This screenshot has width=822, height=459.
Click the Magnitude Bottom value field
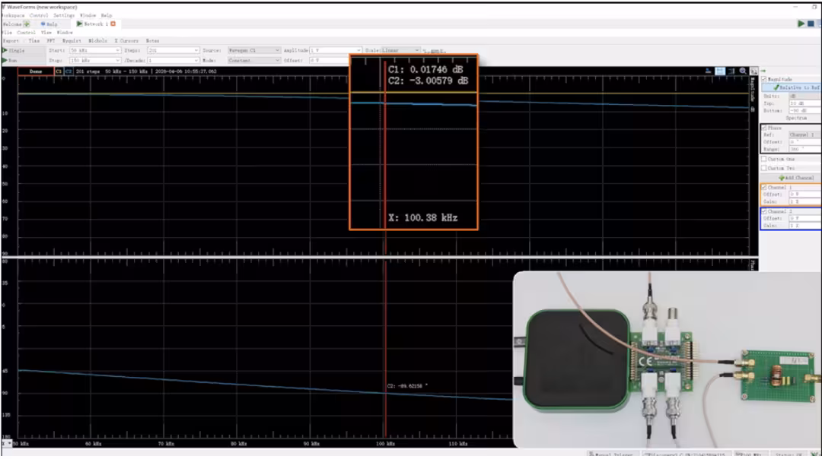click(804, 111)
